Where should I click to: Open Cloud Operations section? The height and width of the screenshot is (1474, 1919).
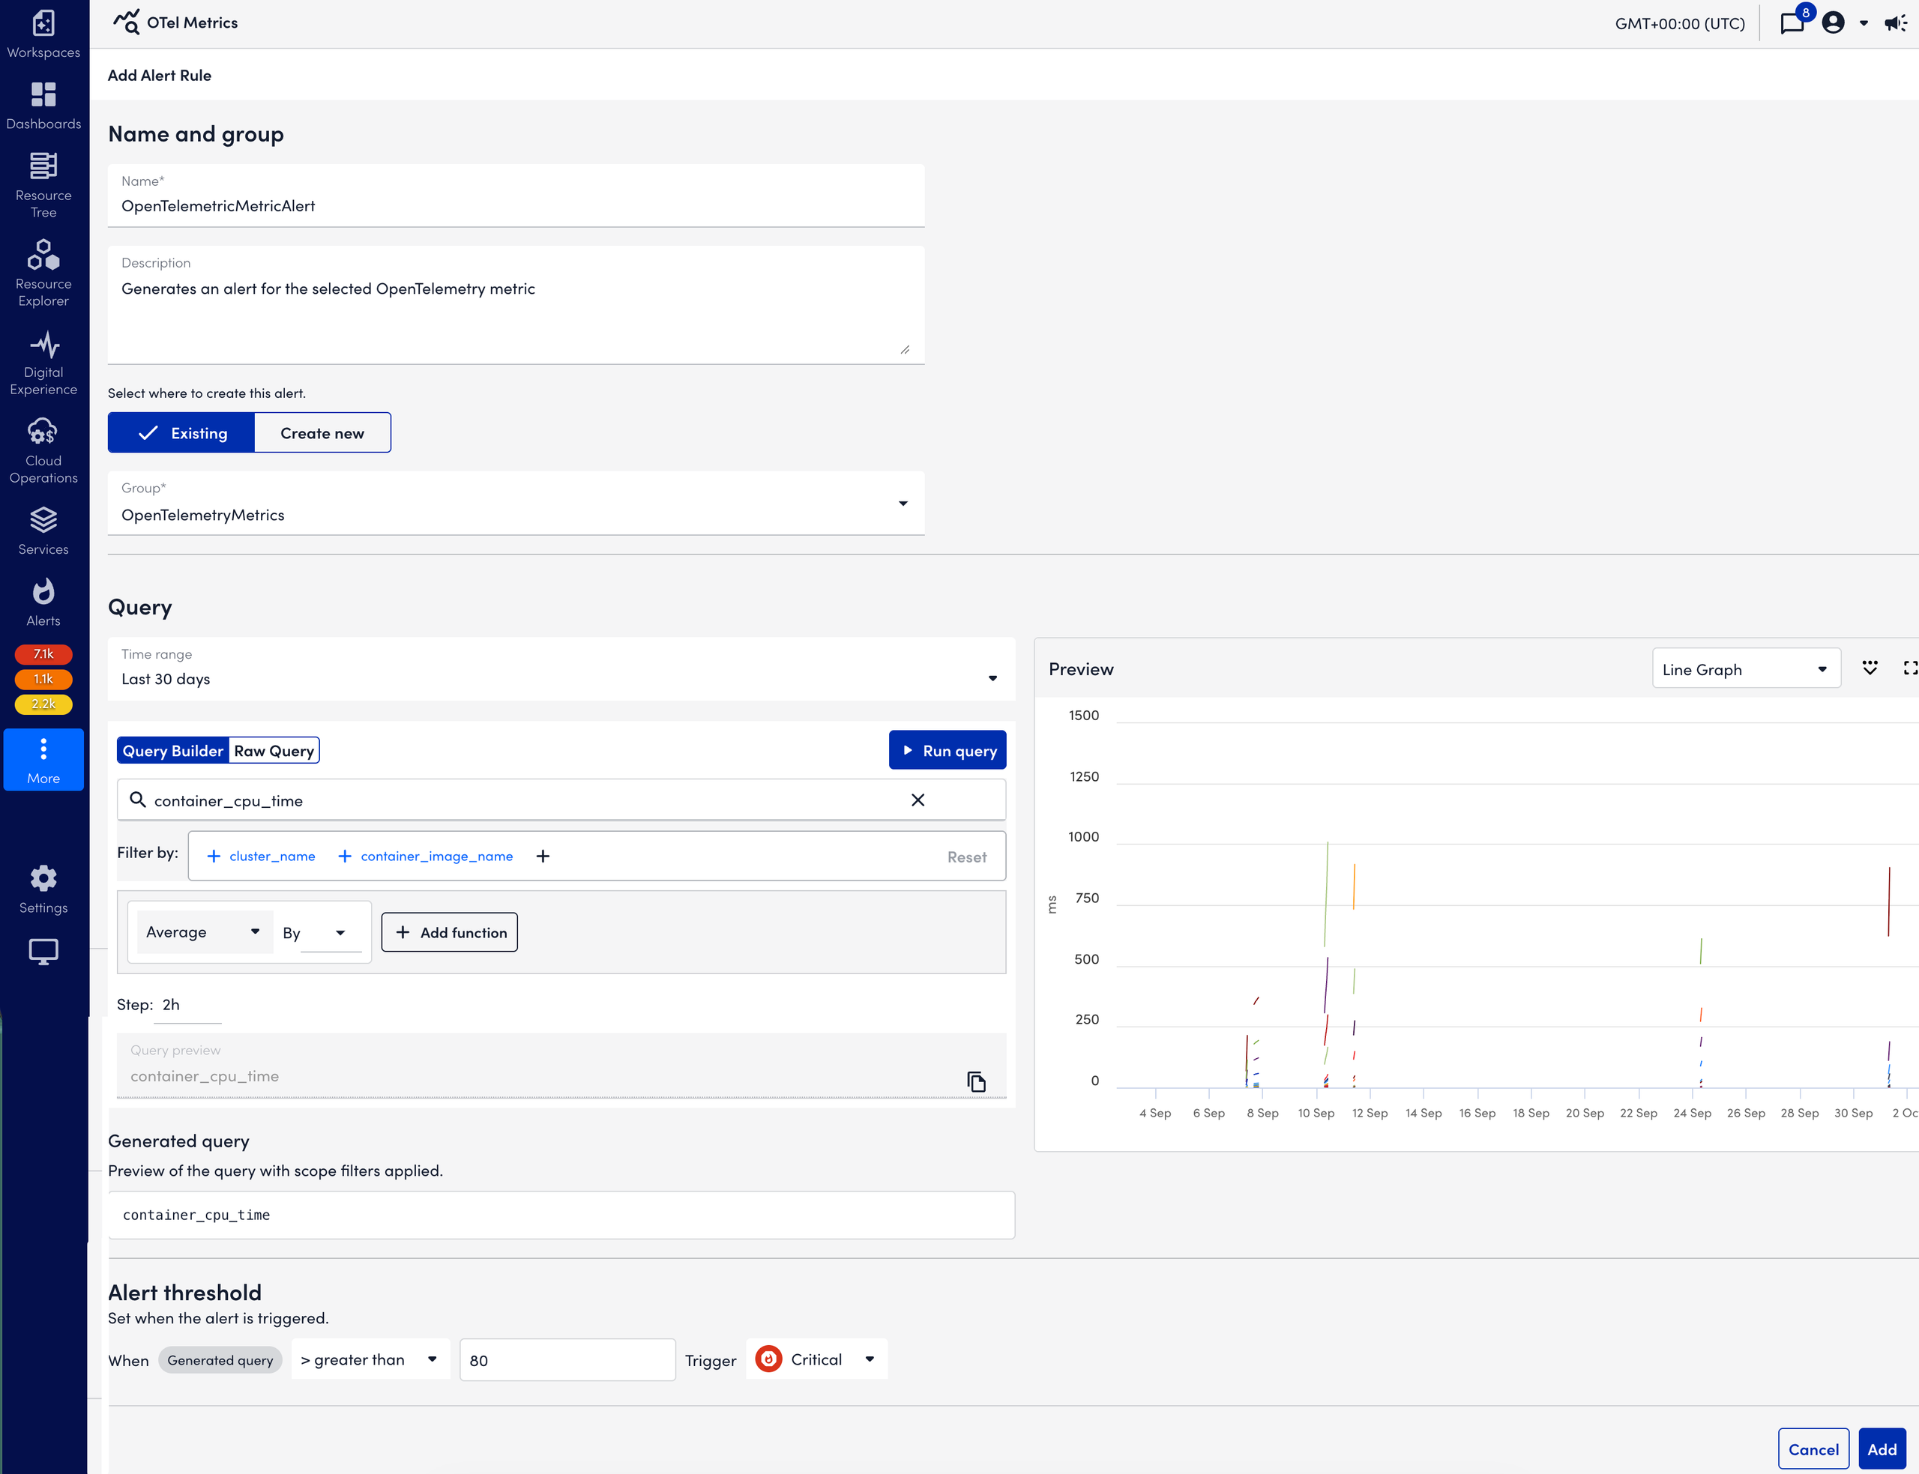click(43, 450)
